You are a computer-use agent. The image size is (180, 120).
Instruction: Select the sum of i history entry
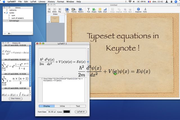point(15,81)
